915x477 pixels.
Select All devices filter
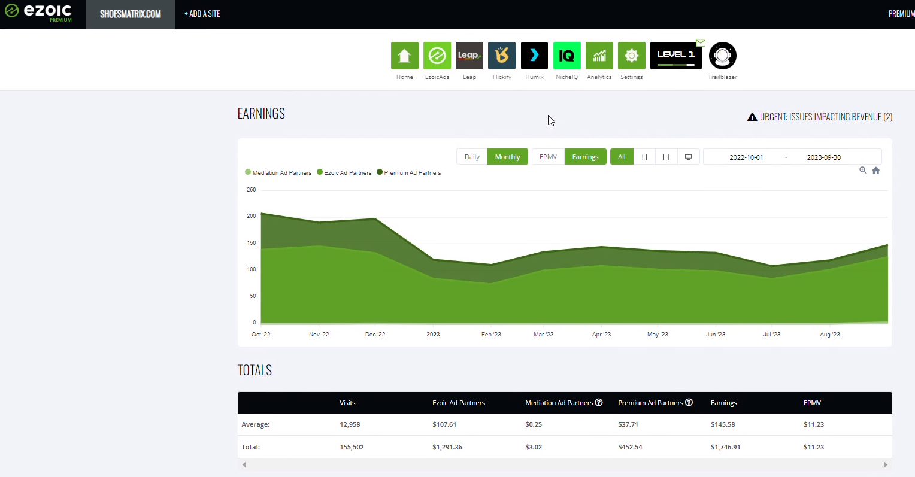click(x=622, y=157)
